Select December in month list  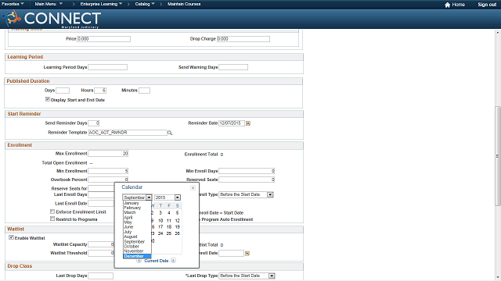(137, 256)
